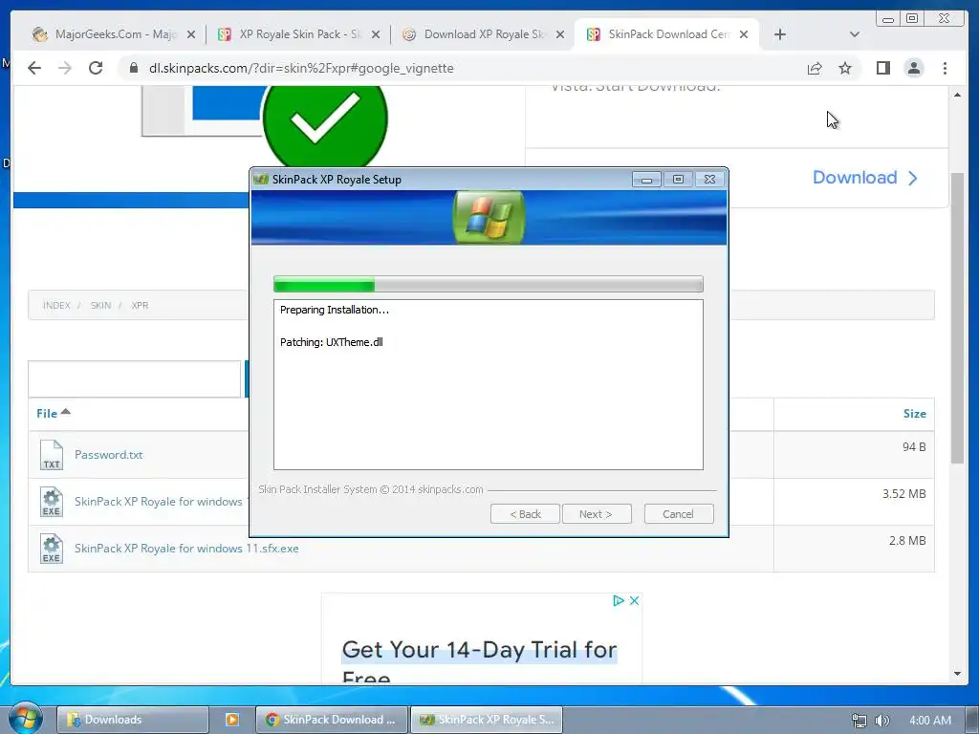Open the SKIN breadcrumb link
The height and width of the screenshot is (734, 979).
tap(100, 305)
